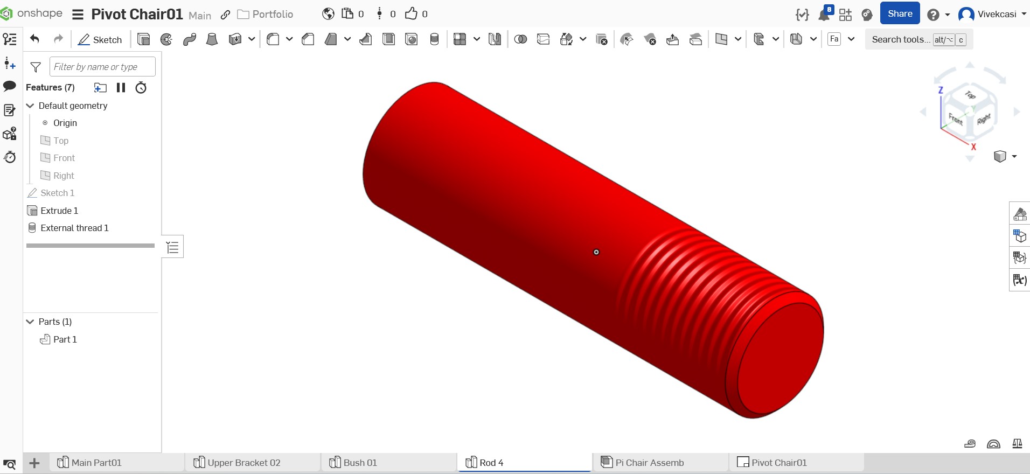Toggle the feature list pause button
The image size is (1030, 474).
[x=121, y=87]
